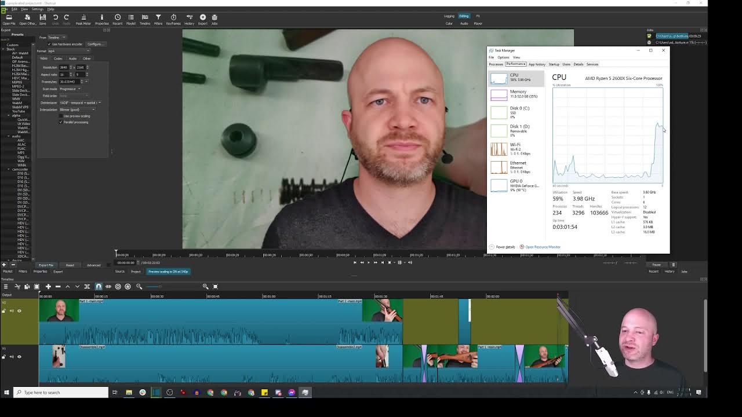This screenshot has width=742, height=417.
Task: Show the Playlist panel from toolbar
Action: click(131, 19)
